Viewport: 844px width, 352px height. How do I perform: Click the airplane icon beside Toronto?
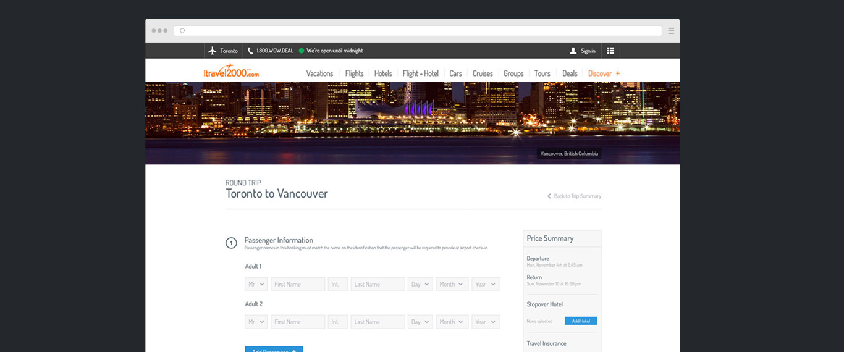coord(213,51)
